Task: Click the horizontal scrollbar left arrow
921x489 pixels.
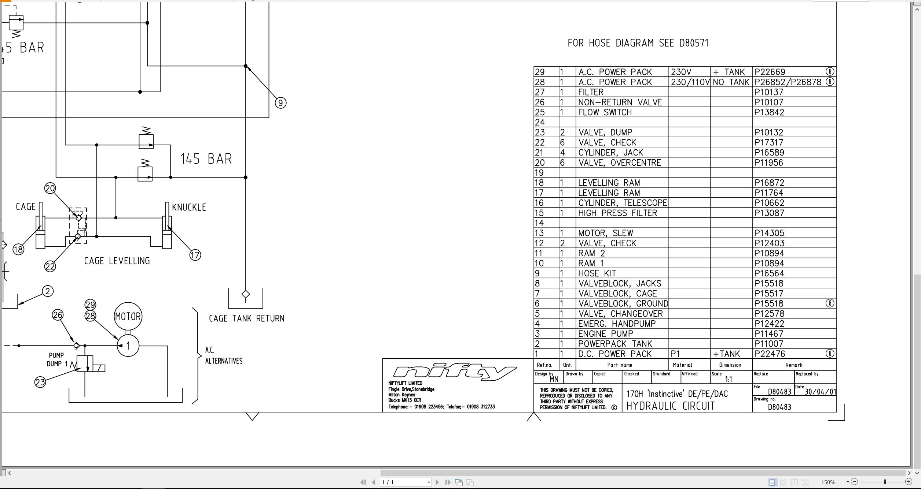Action: pyautogui.click(x=10, y=473)
